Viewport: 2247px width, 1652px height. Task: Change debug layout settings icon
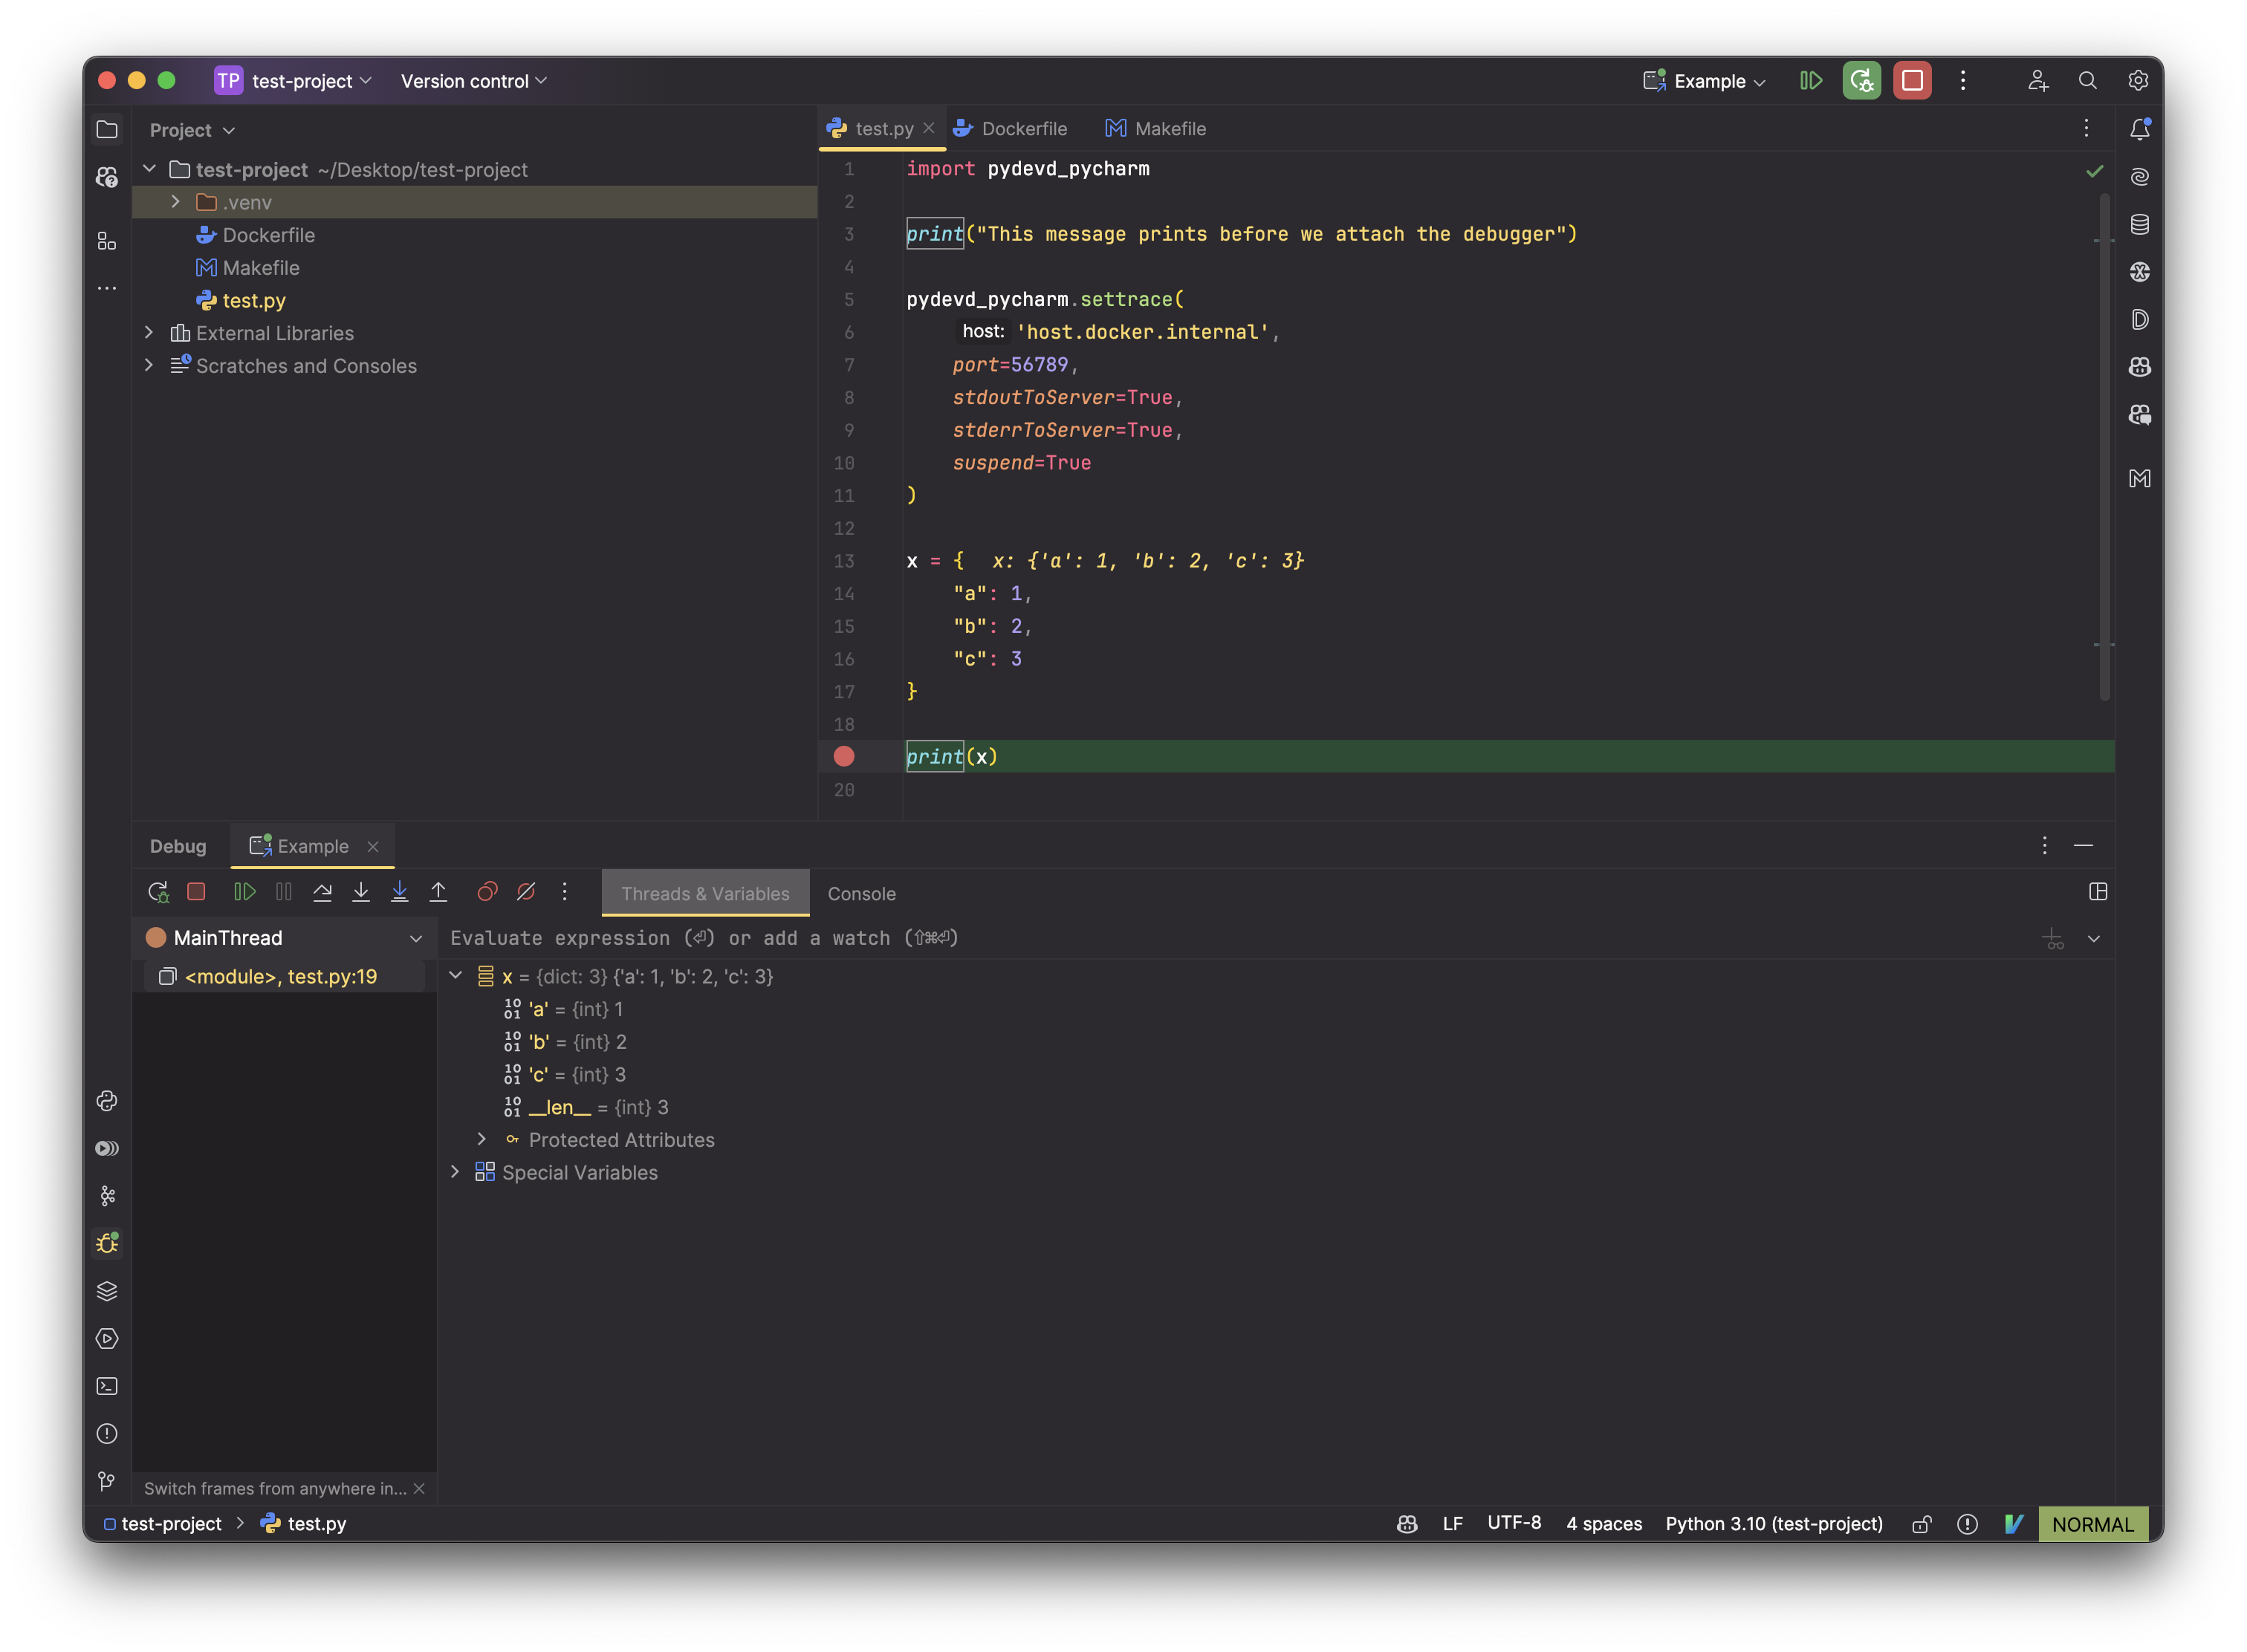click(x=2098, y=892)
